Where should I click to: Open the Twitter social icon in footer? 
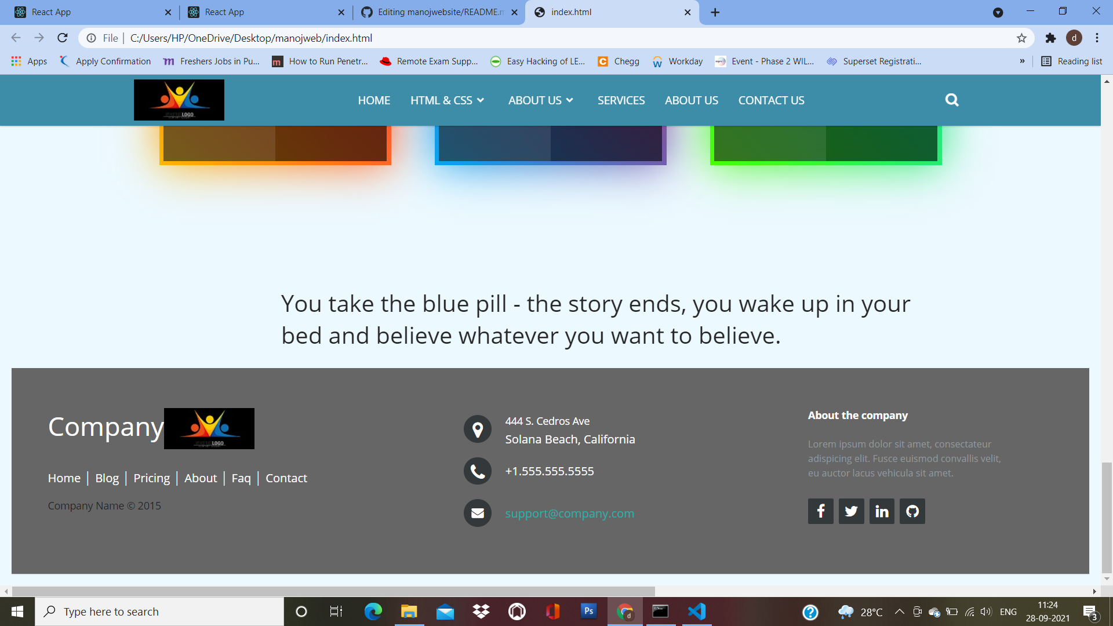pyautogui.click(x=851, y=511)
